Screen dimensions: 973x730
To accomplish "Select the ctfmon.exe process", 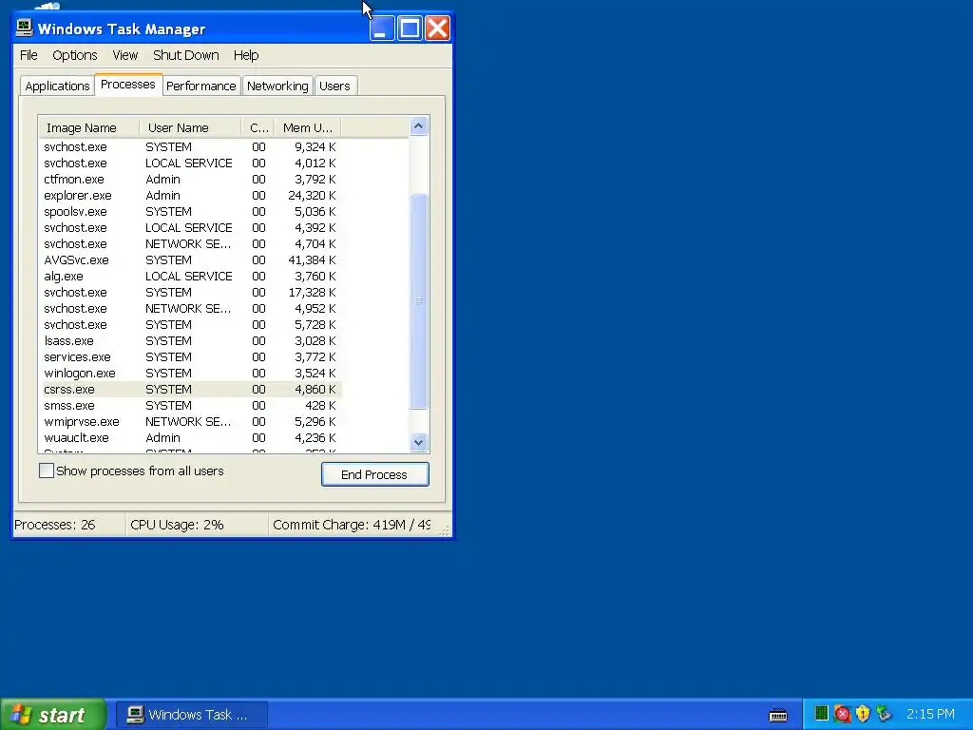I will pyautogui.click(x=190, y=180).
